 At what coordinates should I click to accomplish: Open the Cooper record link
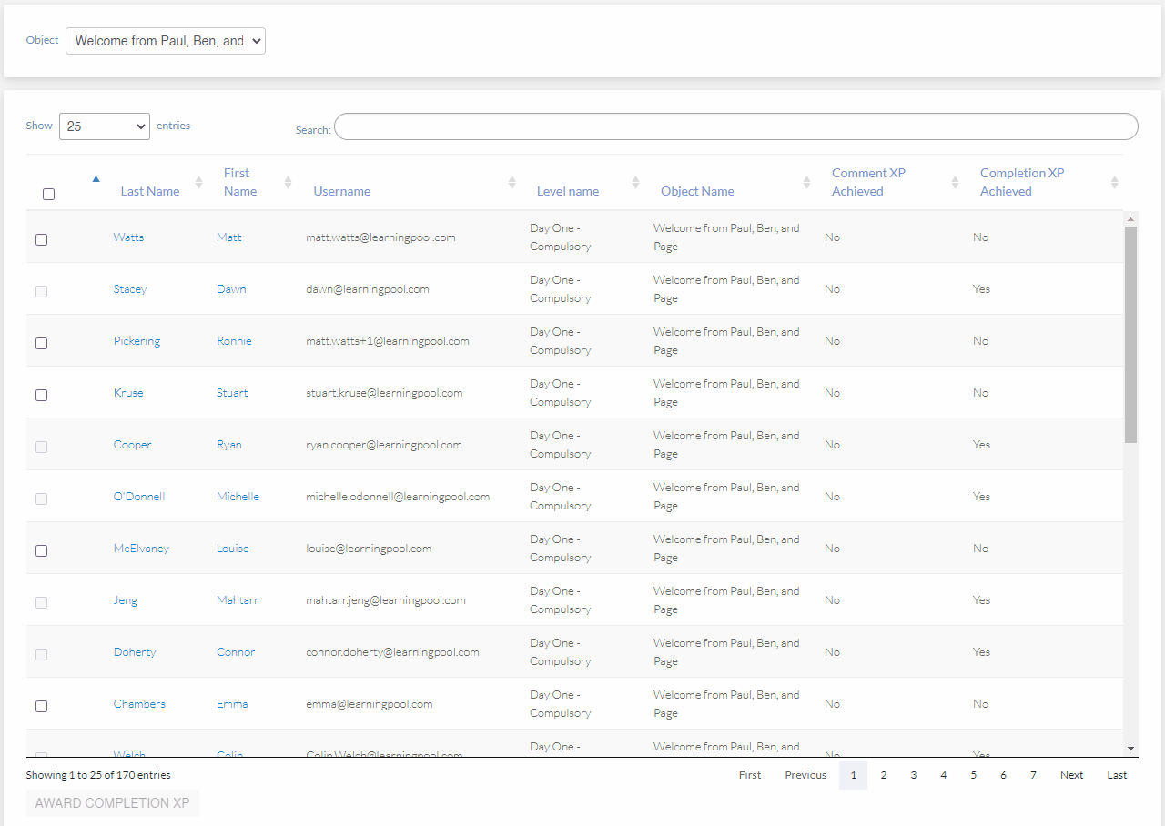coord(132,444)
